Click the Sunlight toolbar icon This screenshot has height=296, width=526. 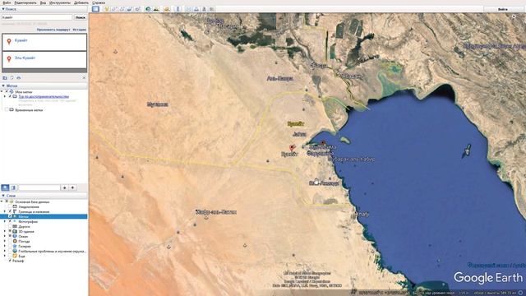tap(156, 9)
